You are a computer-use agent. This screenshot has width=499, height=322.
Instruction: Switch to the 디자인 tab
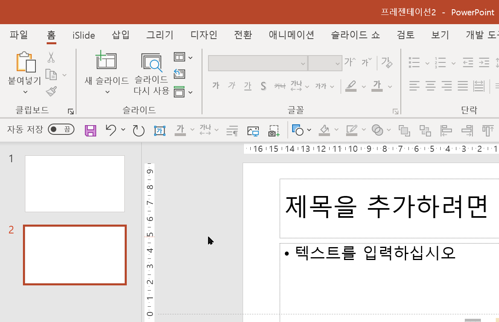point(204,35)
